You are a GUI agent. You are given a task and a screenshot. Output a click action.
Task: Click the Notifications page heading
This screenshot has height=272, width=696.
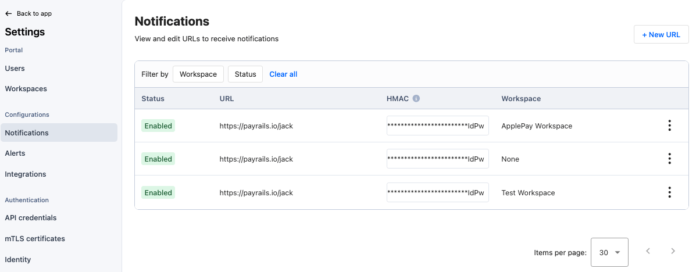tap(172, 21)
